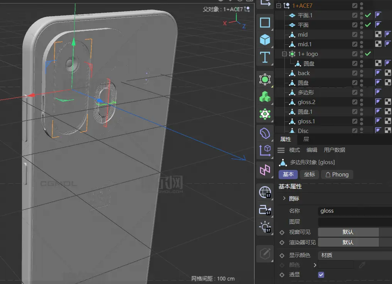Click the axis-with-cube coordinate icon
The image size is (392, 284).
[x=265, y=150]
